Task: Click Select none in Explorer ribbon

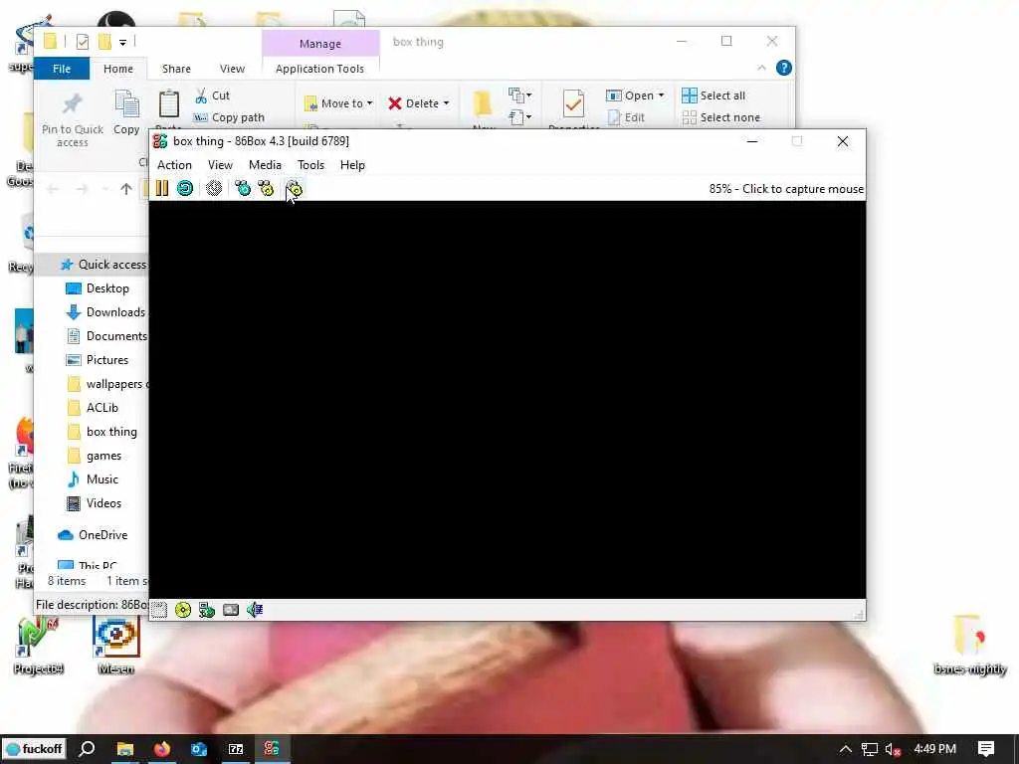Action: (721, 117)
